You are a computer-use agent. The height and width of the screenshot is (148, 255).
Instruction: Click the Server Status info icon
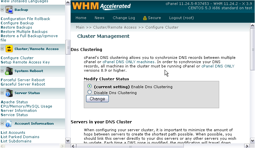tap(9, 93)
